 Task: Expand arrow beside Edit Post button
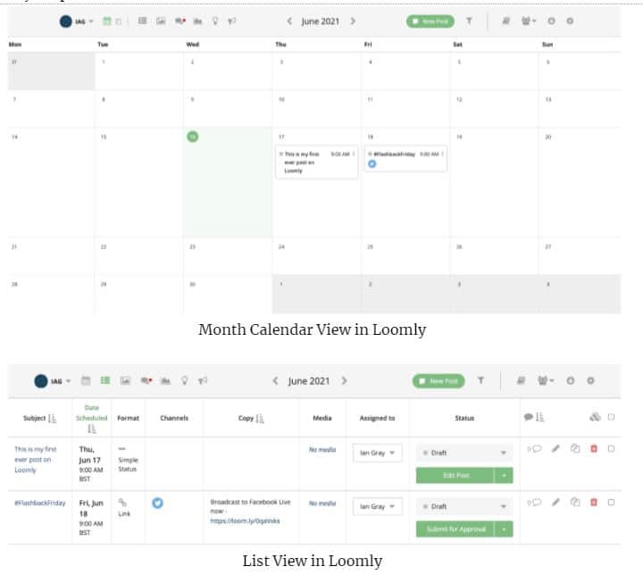pos(504,475)
